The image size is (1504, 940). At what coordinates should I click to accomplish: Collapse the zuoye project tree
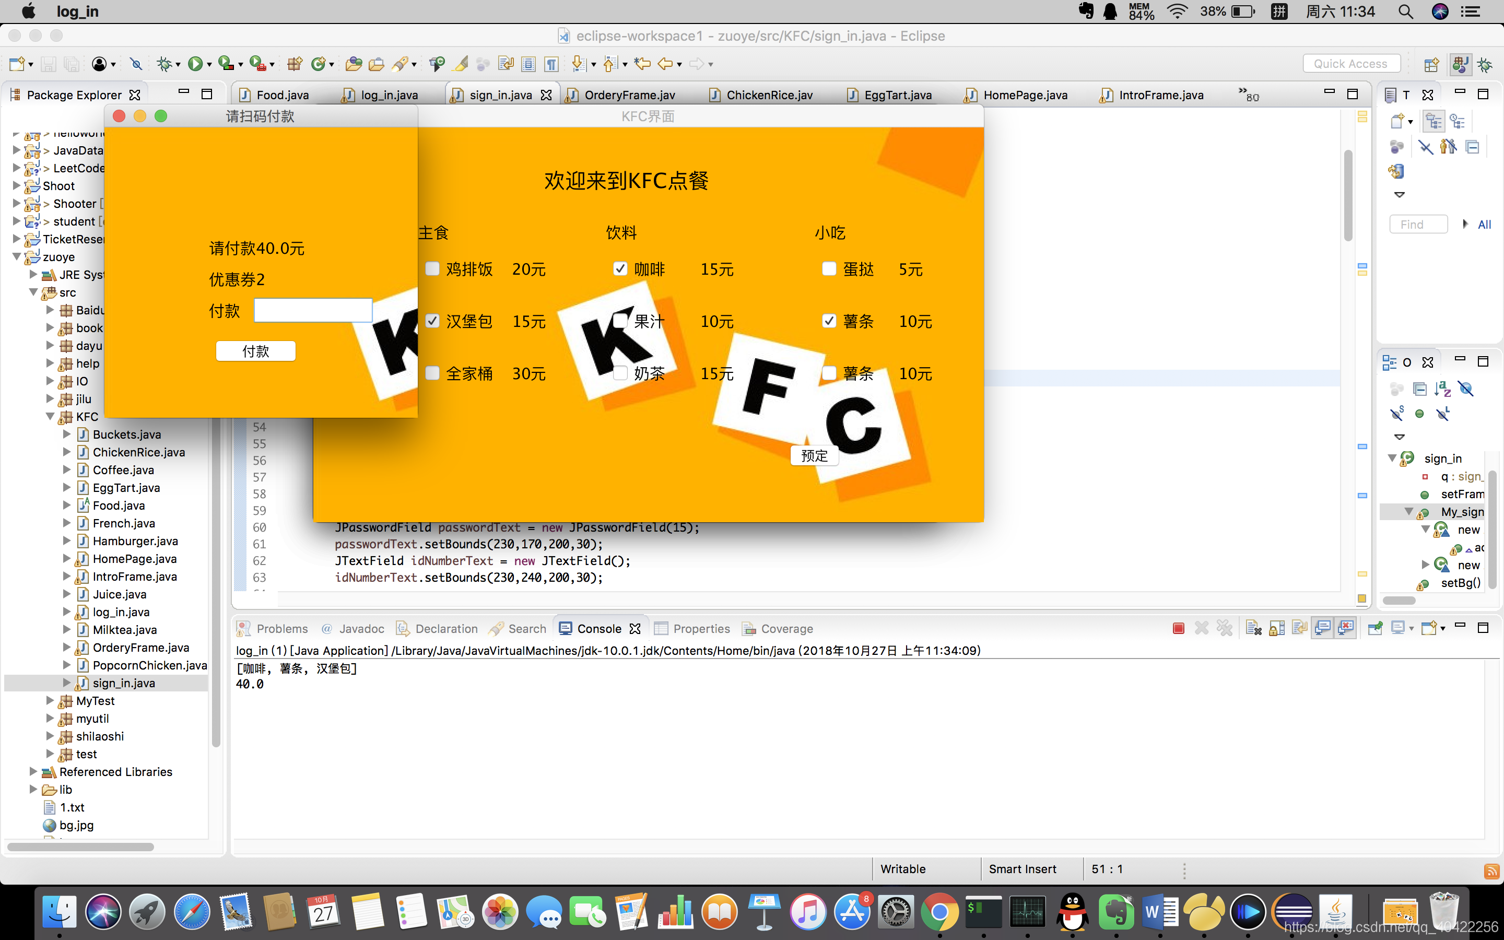[17, 257]
